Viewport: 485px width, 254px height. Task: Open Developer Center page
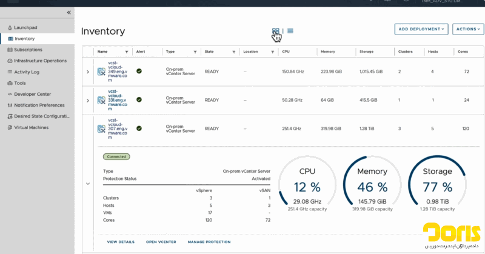[33, 94]
